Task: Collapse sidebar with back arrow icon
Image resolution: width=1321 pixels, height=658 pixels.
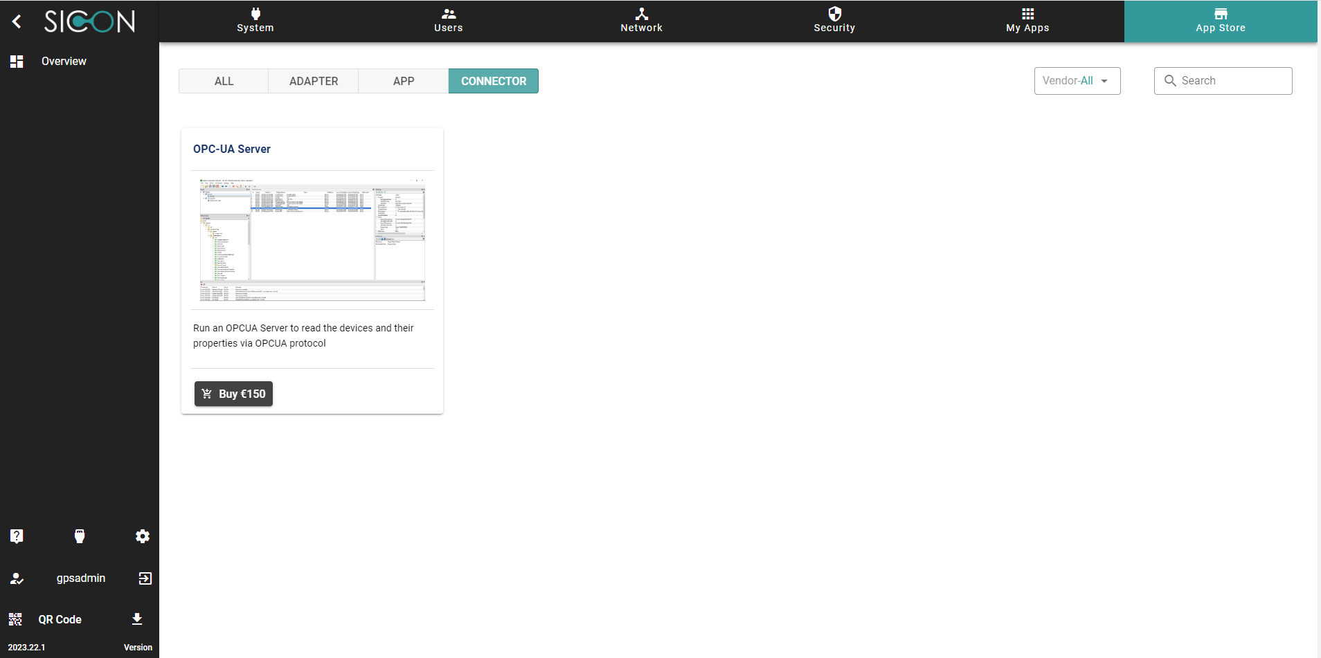Action: (x=17, y=22)
